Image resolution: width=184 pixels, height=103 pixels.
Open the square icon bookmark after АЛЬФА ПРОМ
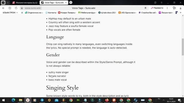point(22,13)
